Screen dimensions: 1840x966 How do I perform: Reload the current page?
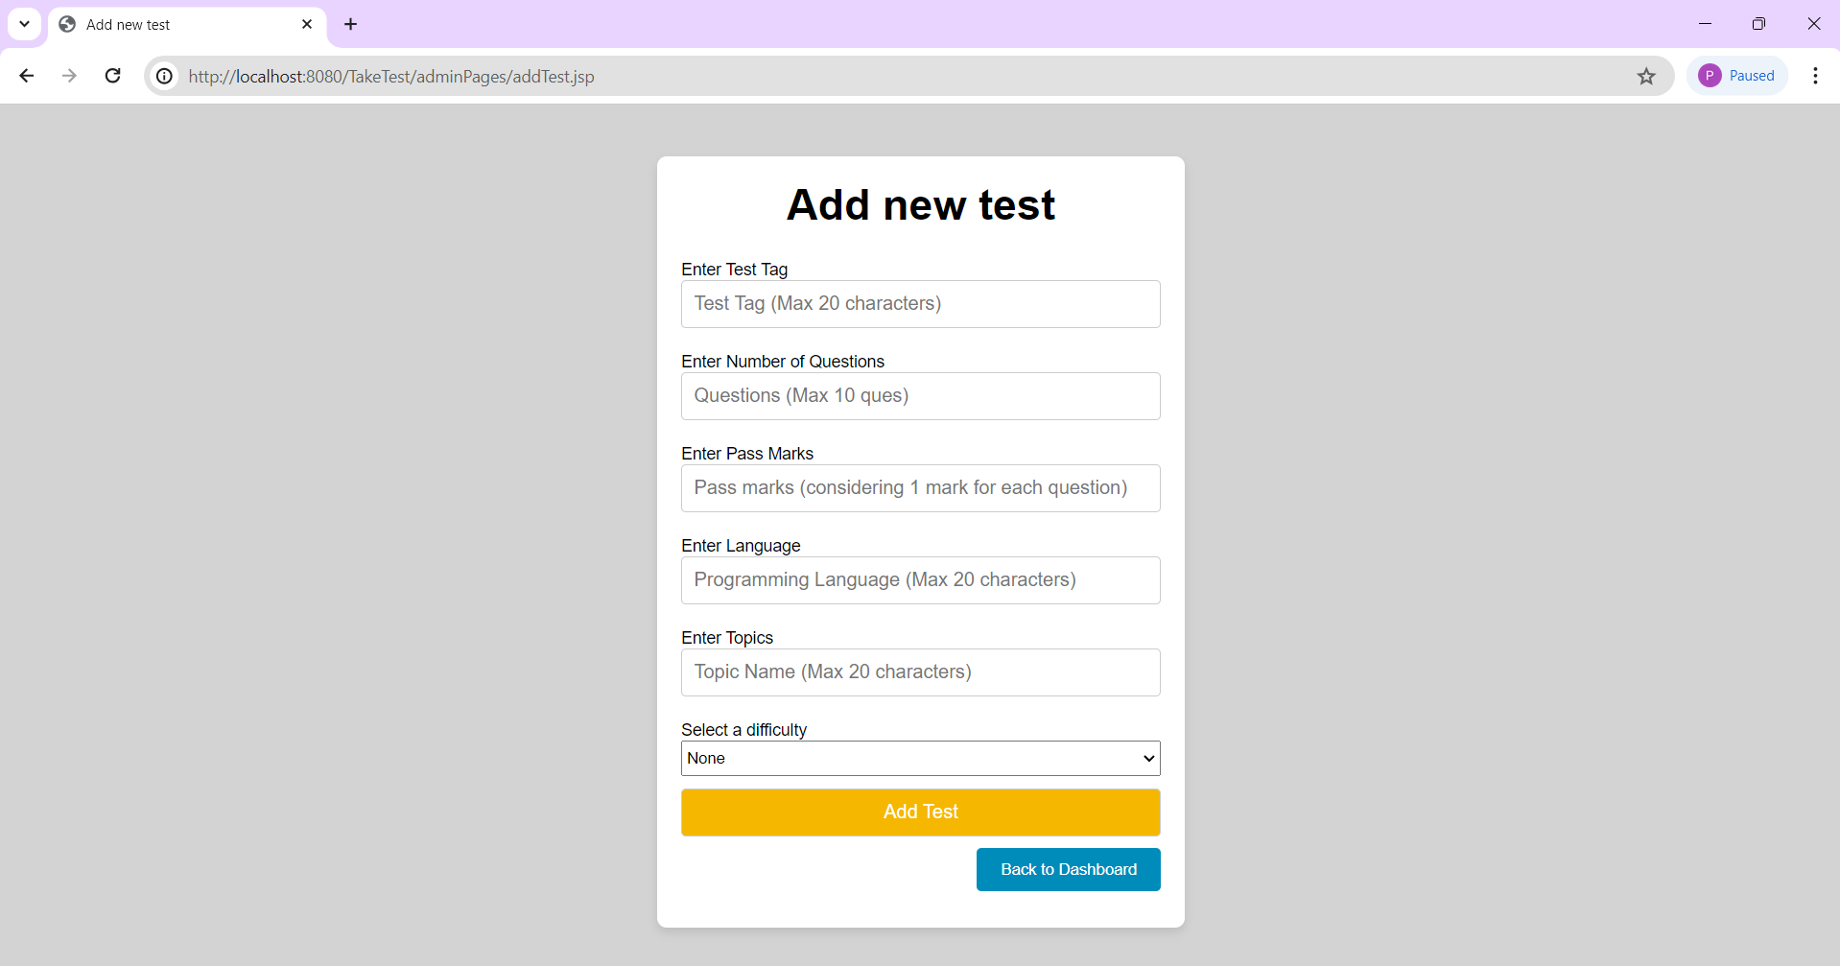[112, 76]
